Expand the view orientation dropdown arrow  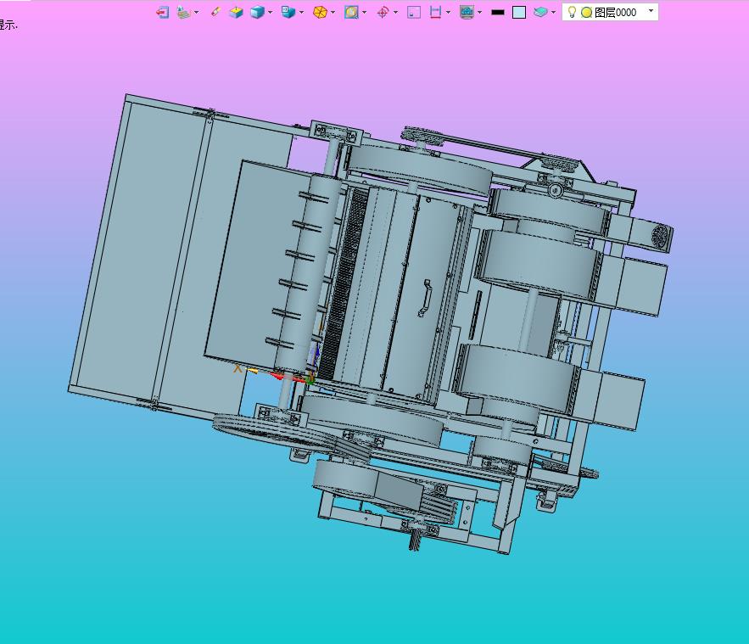click(x=301, y=13)
